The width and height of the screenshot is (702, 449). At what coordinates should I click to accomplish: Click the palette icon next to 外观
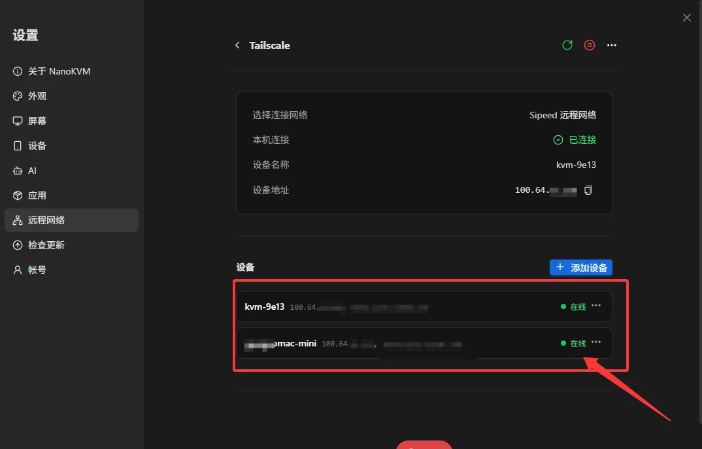pos(18,96)
